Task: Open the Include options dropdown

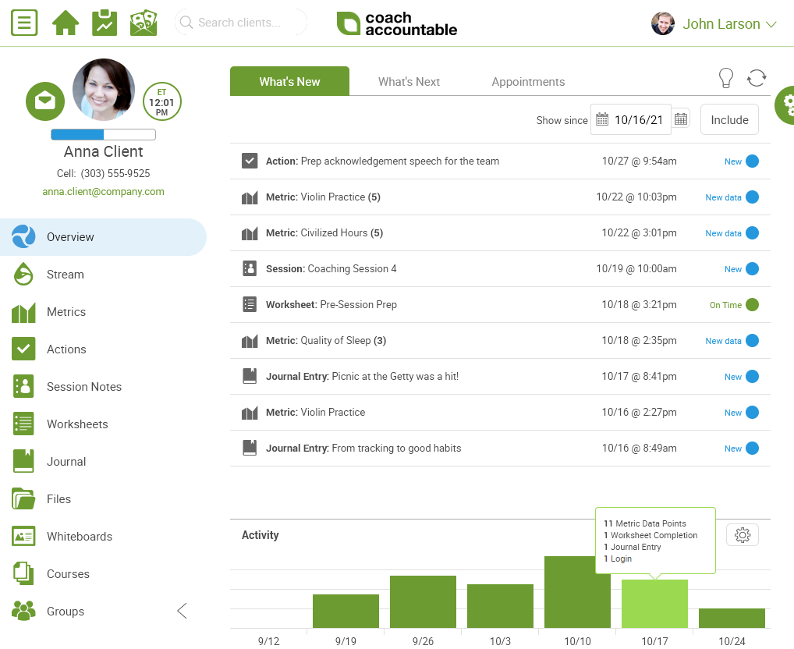Action: click(x=729, y=119)
